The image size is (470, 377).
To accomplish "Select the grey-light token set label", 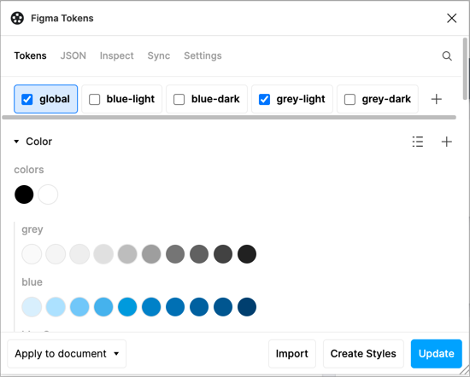I will (x=301, y=99).
